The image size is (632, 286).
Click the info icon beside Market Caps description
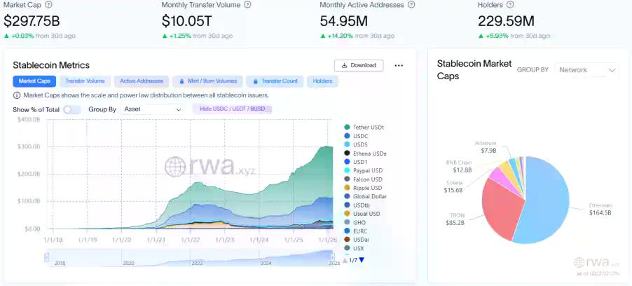pos(17,95)
